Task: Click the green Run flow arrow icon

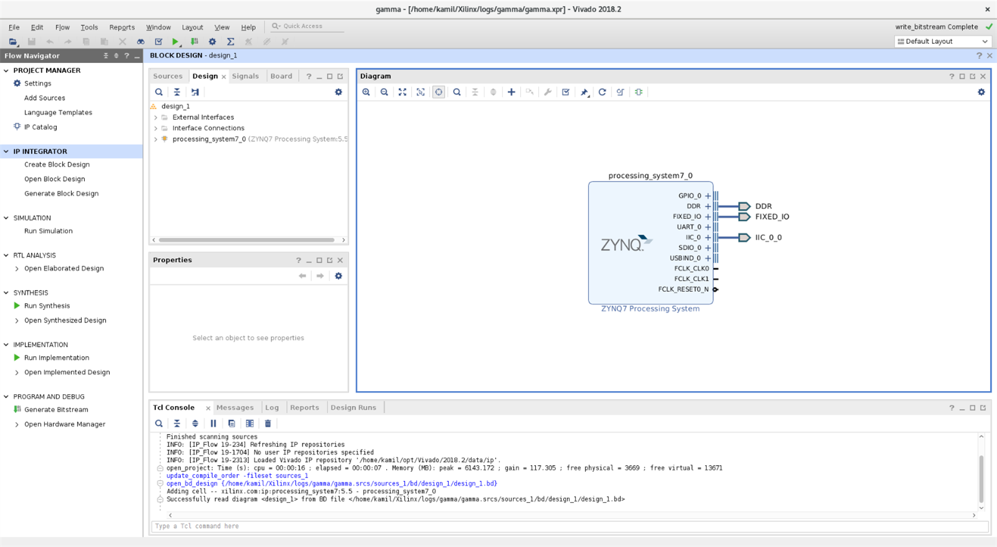Action: click(175, 42)
